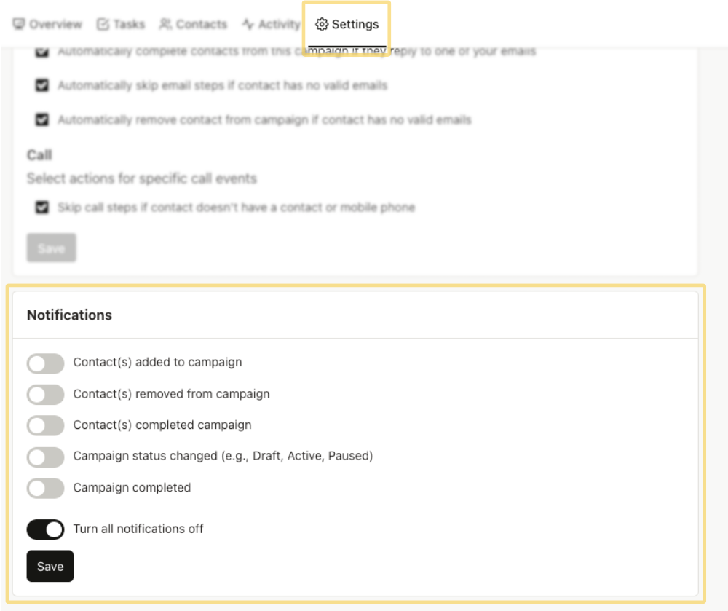Save the notification settings

pos(49,565)
